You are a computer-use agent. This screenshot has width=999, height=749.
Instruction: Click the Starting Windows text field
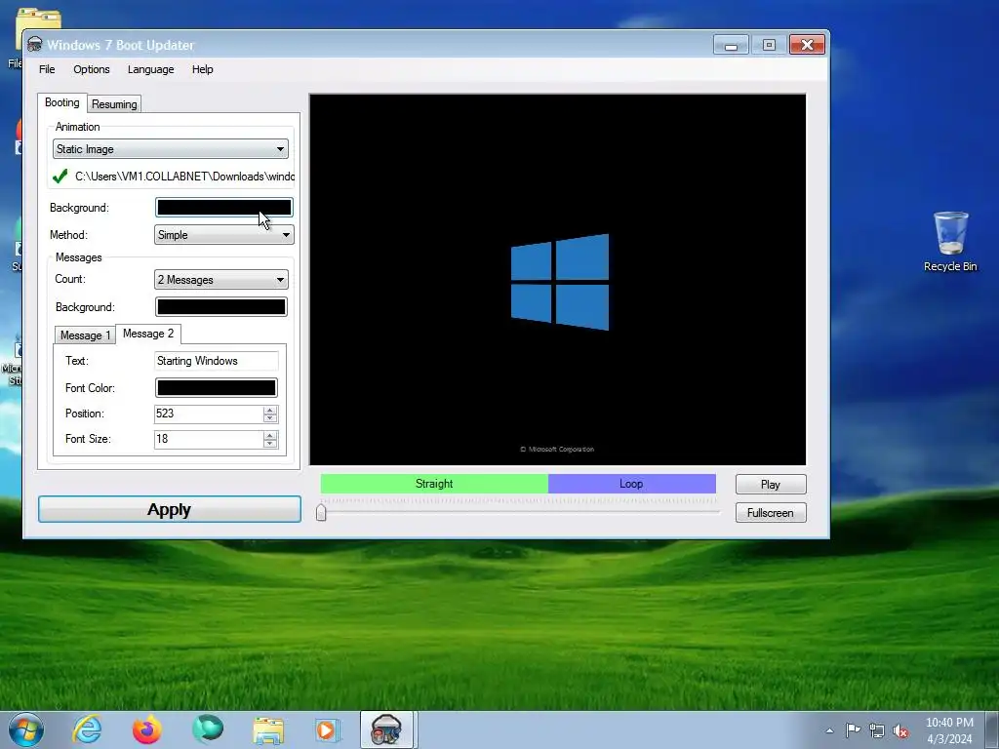tap(216, 361)
